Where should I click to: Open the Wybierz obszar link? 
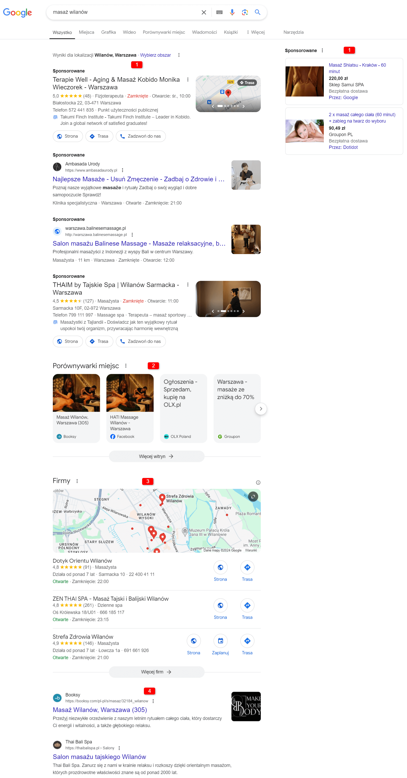pos(155,55)
